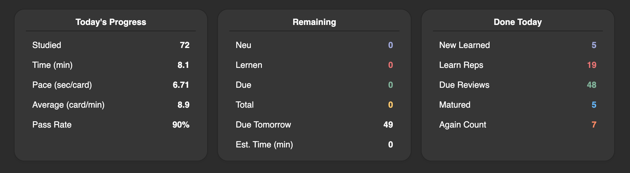Select the Matured row label

[x=454, y=105]
